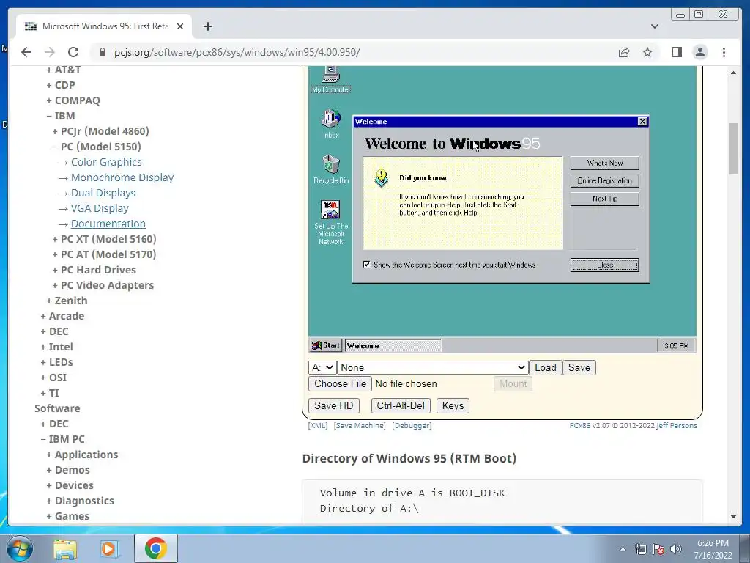The image size is (750, 563).
Task: Click the Chrome taskbar icon
Action: click(x=155, y=548)
